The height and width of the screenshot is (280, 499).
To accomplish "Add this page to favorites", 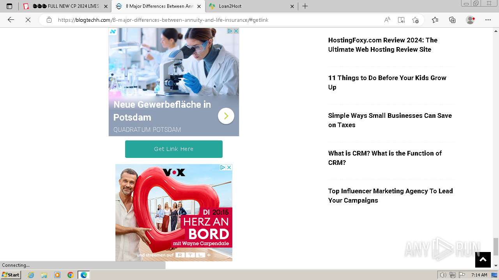I will pyautogui.click(x=415, y=20).
